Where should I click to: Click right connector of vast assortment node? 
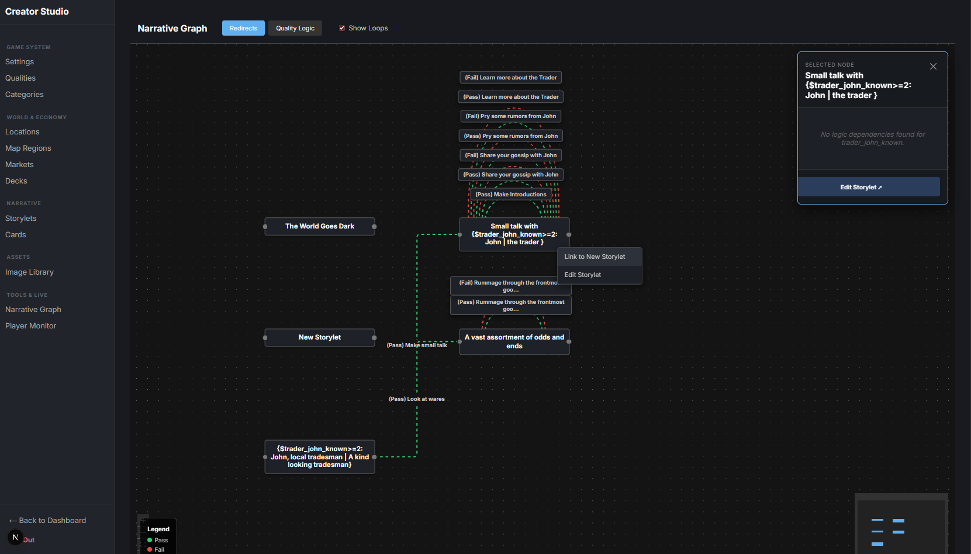(x=569, y=342)
